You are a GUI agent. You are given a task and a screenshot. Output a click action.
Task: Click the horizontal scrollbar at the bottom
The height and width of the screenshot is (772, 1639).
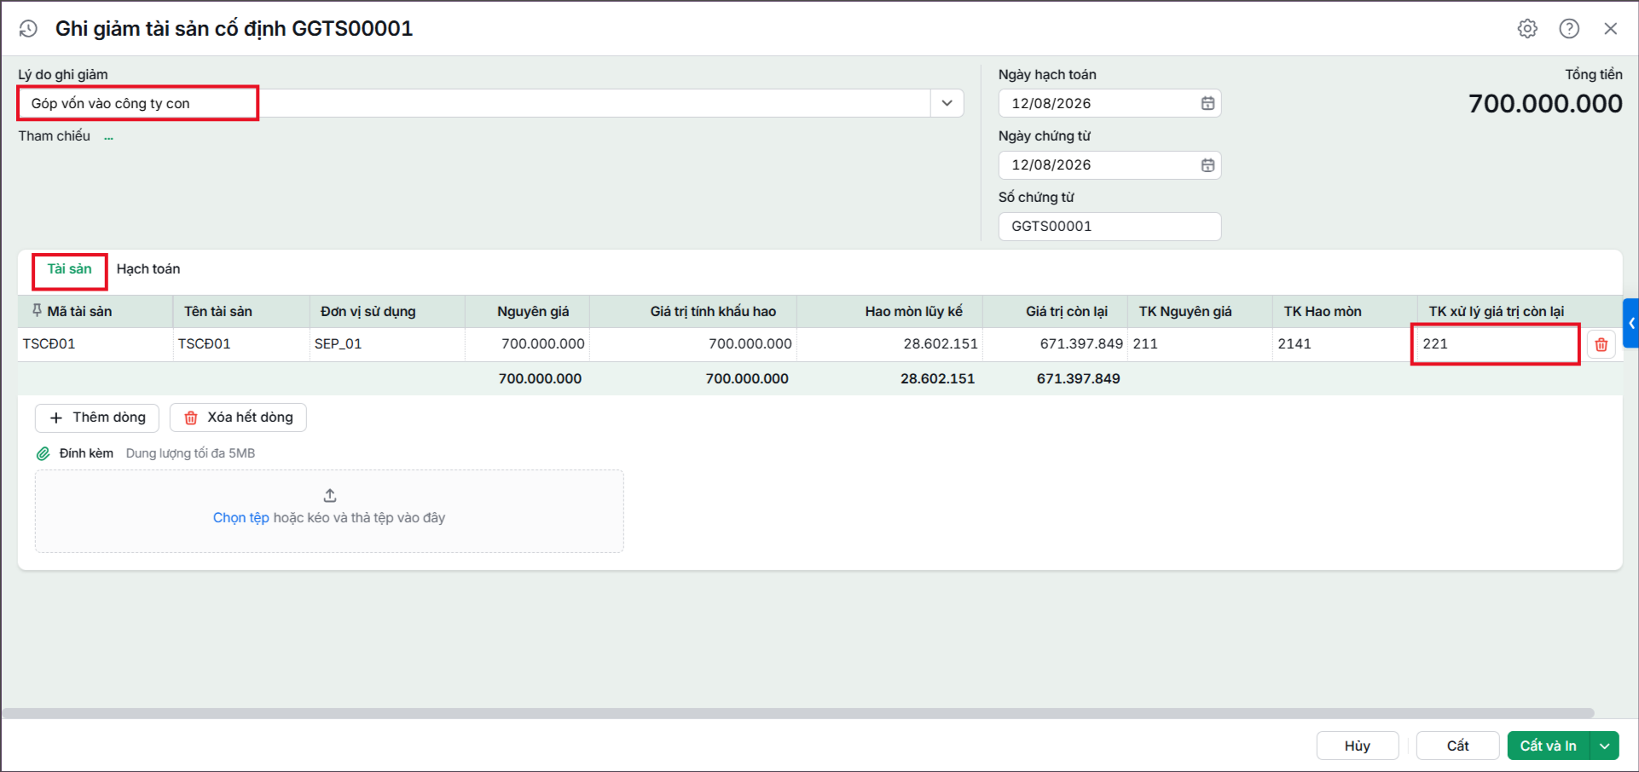[x=797, y=712]
